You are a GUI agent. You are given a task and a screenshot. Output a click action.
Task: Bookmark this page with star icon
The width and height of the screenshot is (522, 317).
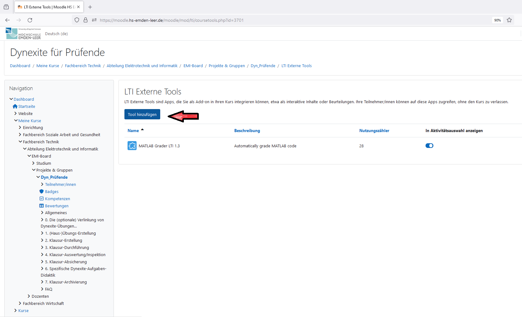coord(509,20)
